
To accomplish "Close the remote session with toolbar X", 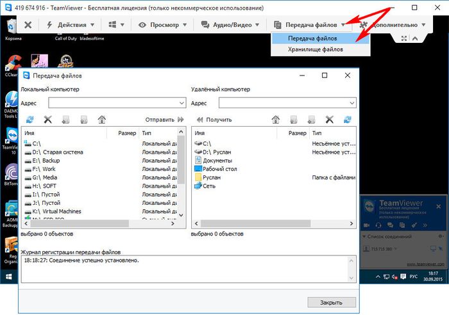I will (x=28, y=25).
